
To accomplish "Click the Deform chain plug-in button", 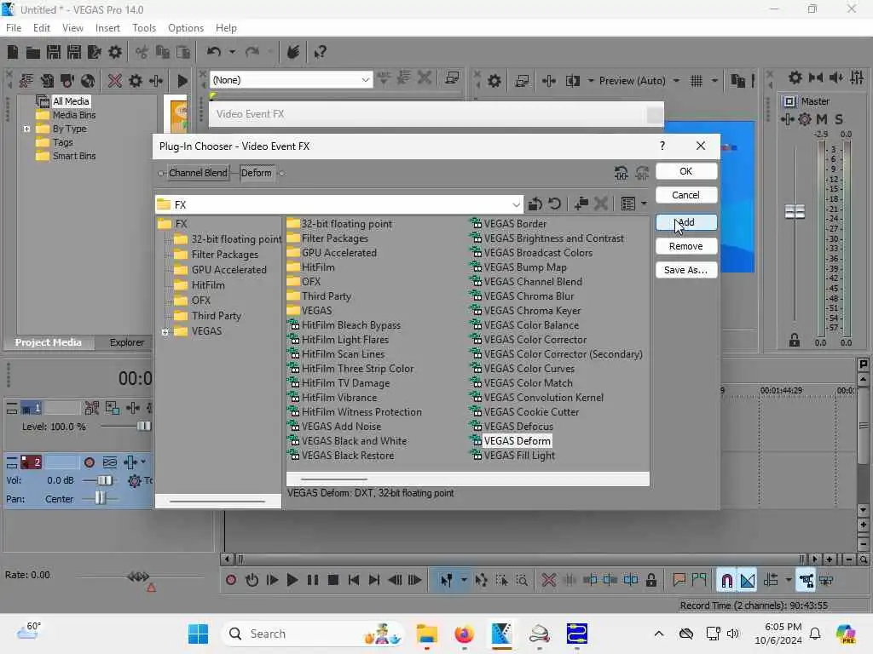I will [x=256, y=173].
